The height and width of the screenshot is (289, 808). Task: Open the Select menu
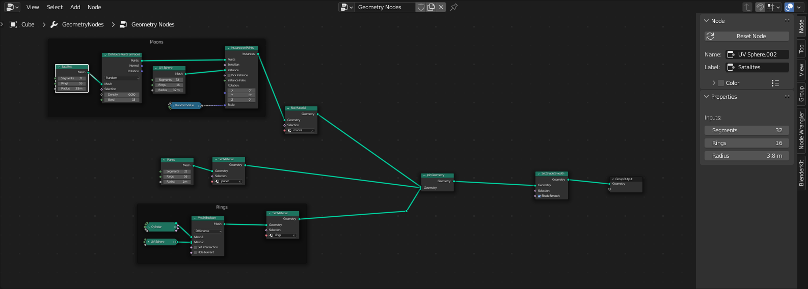(x=55, y=7)
